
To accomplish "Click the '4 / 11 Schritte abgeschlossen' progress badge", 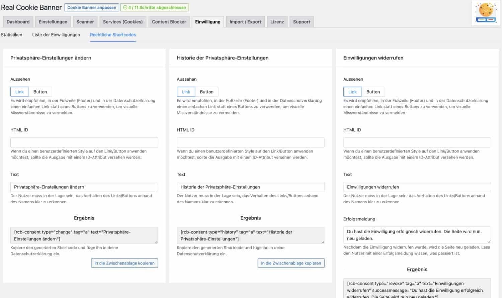I will (155, 7).
